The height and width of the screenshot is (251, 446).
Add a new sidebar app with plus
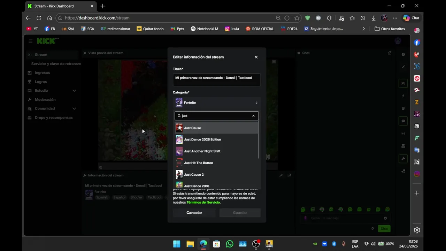coord(417,193)
